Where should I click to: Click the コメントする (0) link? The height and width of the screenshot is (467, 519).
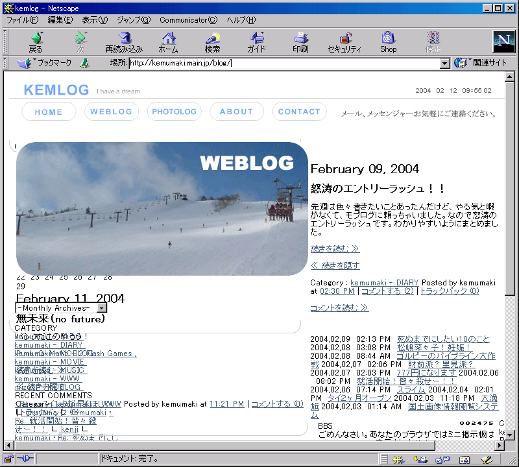[x=278, y=404]
